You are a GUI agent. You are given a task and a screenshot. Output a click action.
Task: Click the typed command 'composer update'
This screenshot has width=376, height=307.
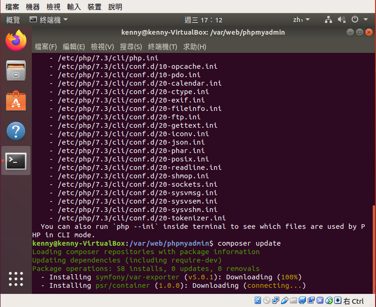[249, 243]
